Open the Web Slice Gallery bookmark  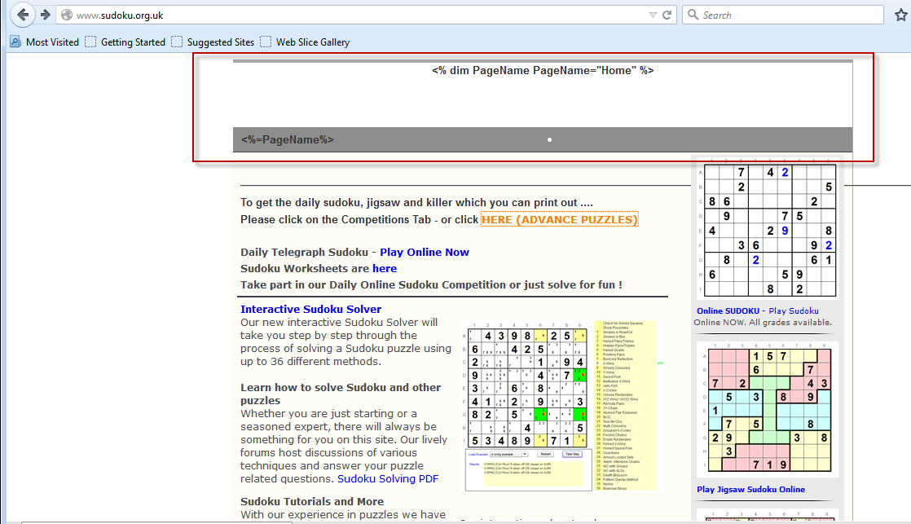305,42
